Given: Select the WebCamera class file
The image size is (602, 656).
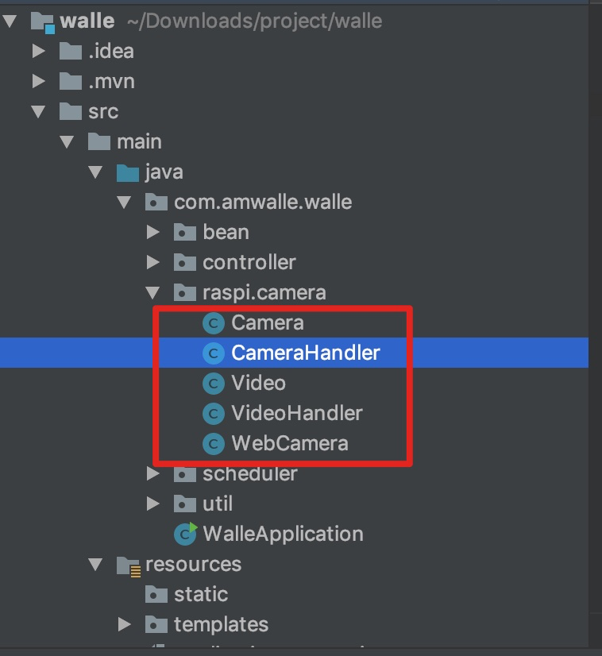Looking at the screenshot, I should pyautogui.click(x=289, y=443).
